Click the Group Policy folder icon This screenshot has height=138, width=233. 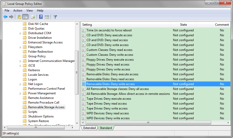click(25, 56)
